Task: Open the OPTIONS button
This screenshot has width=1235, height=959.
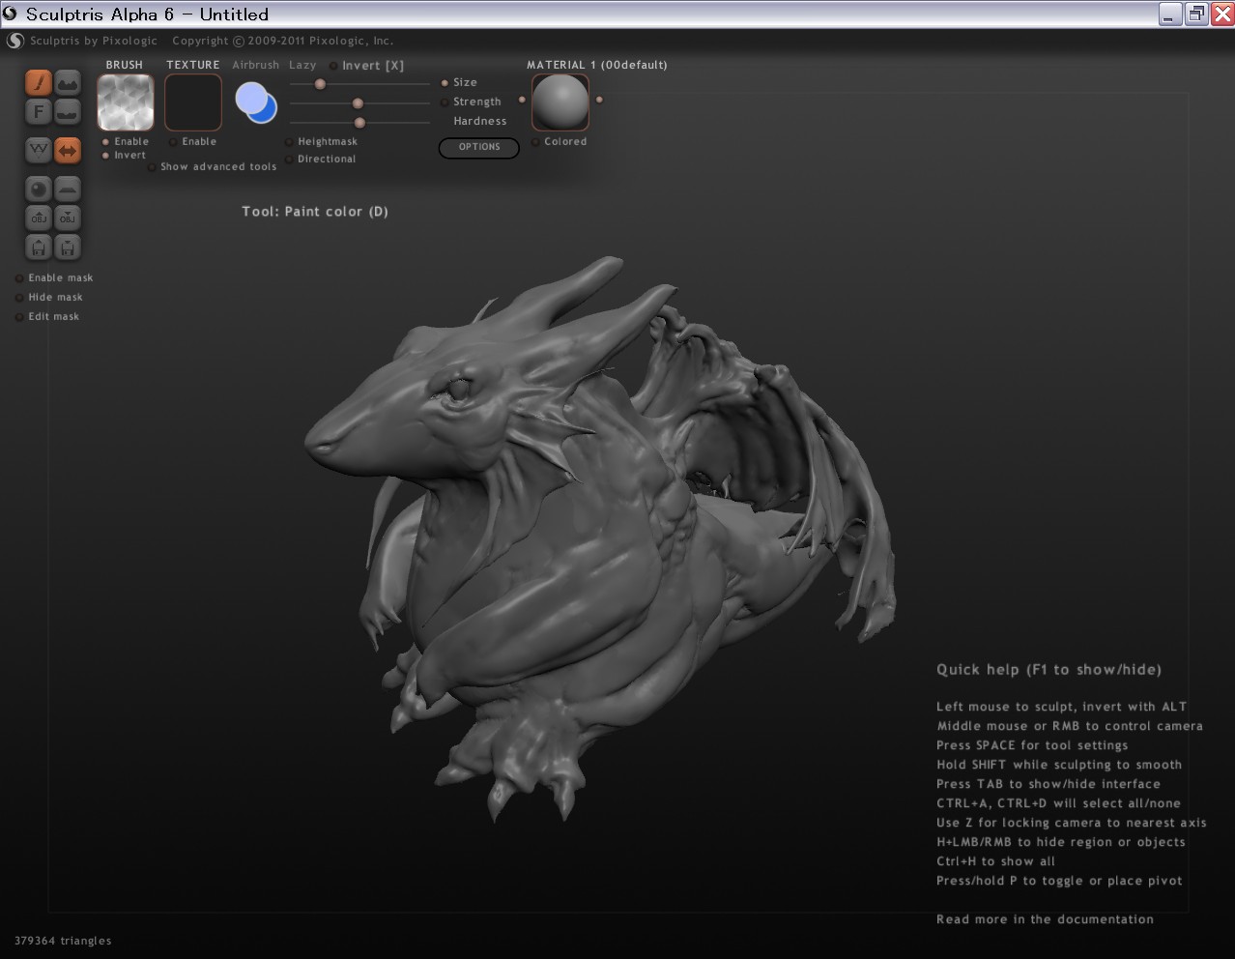Action: pos(479,147)
